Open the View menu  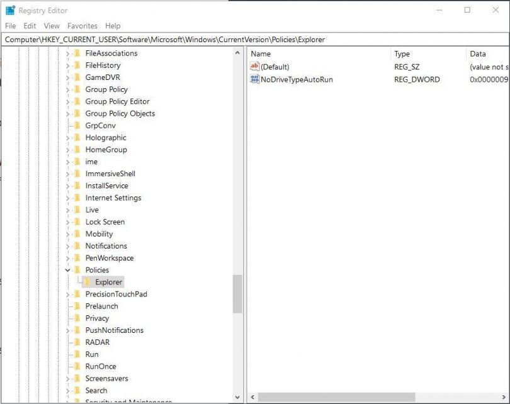51,26
